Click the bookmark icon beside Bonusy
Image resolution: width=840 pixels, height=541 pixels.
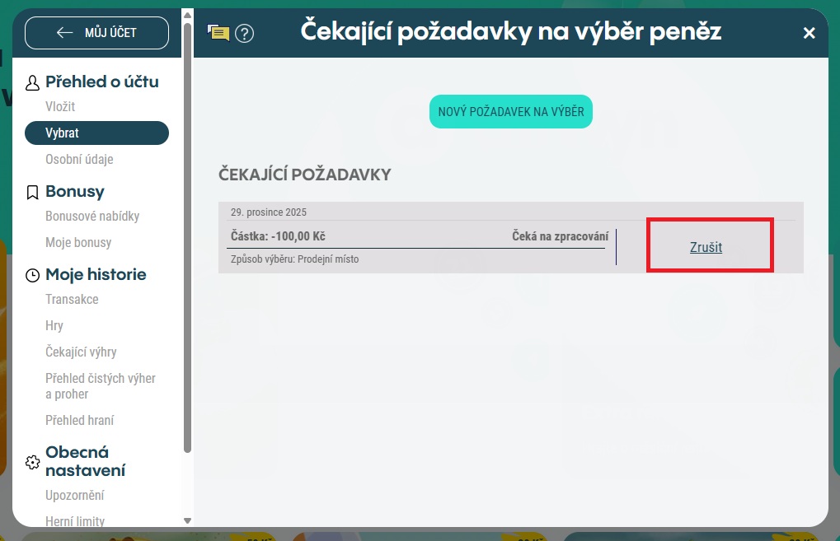tap(33, 192)
